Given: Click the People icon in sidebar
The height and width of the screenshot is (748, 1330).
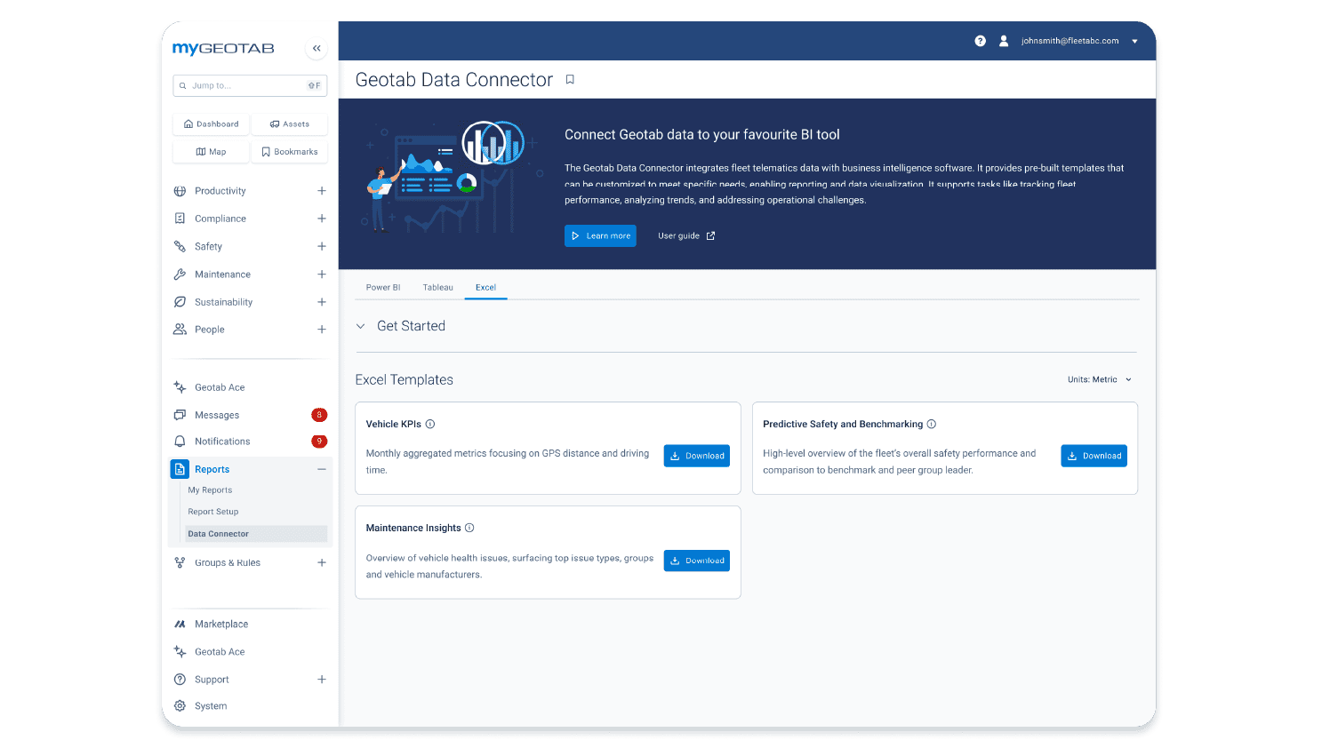Looking at the screenshot, I should click(x=180, y=330).
